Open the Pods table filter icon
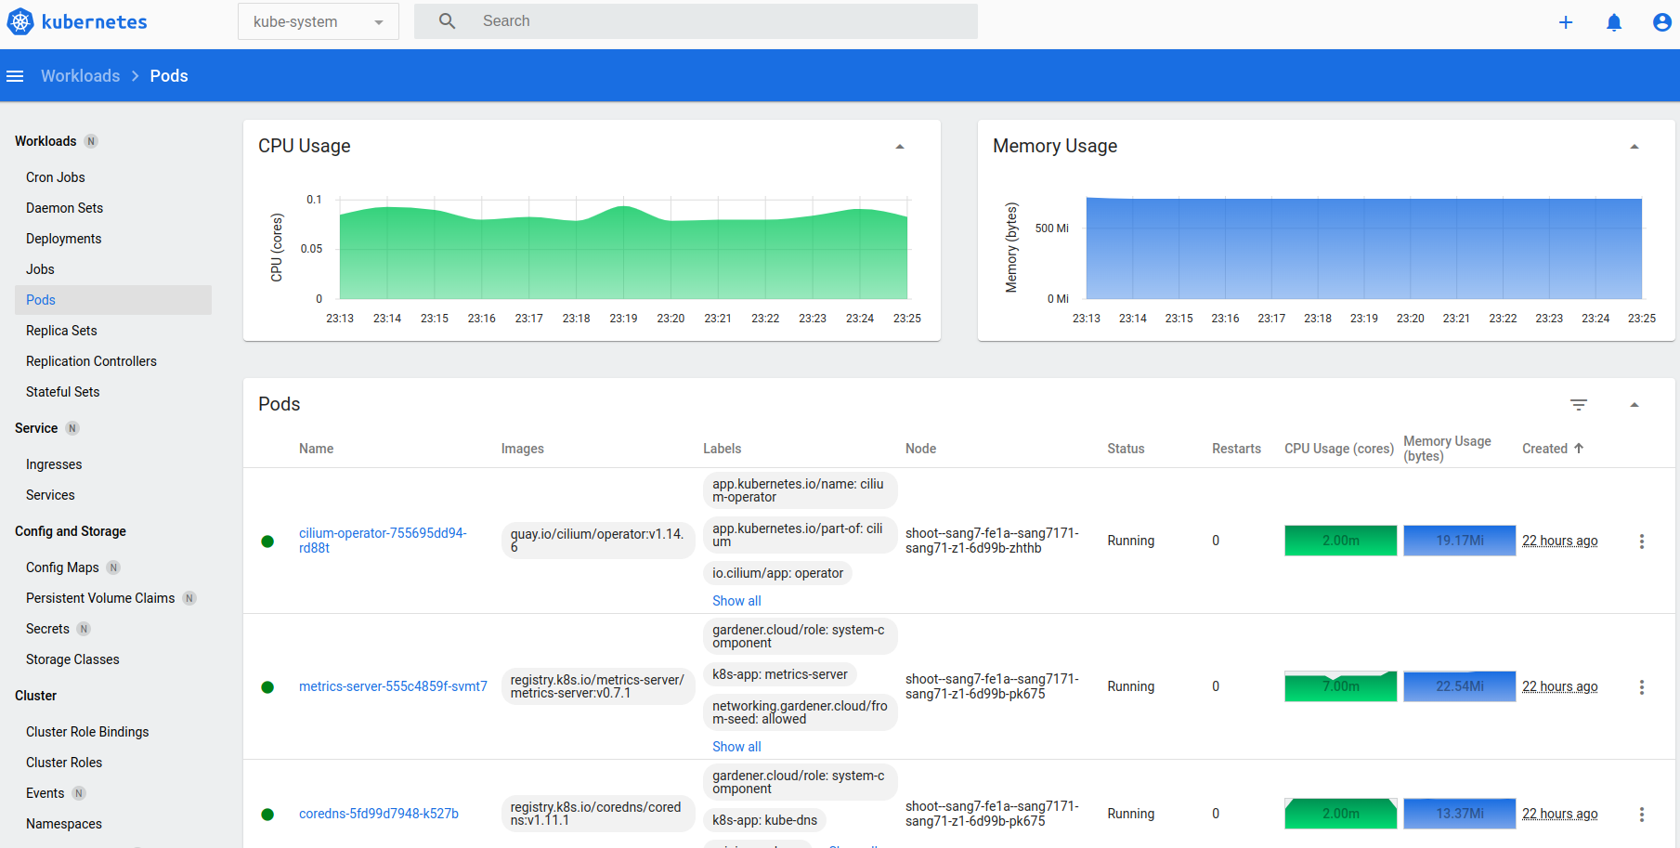1680x848 pixels. pos(1579,405)
